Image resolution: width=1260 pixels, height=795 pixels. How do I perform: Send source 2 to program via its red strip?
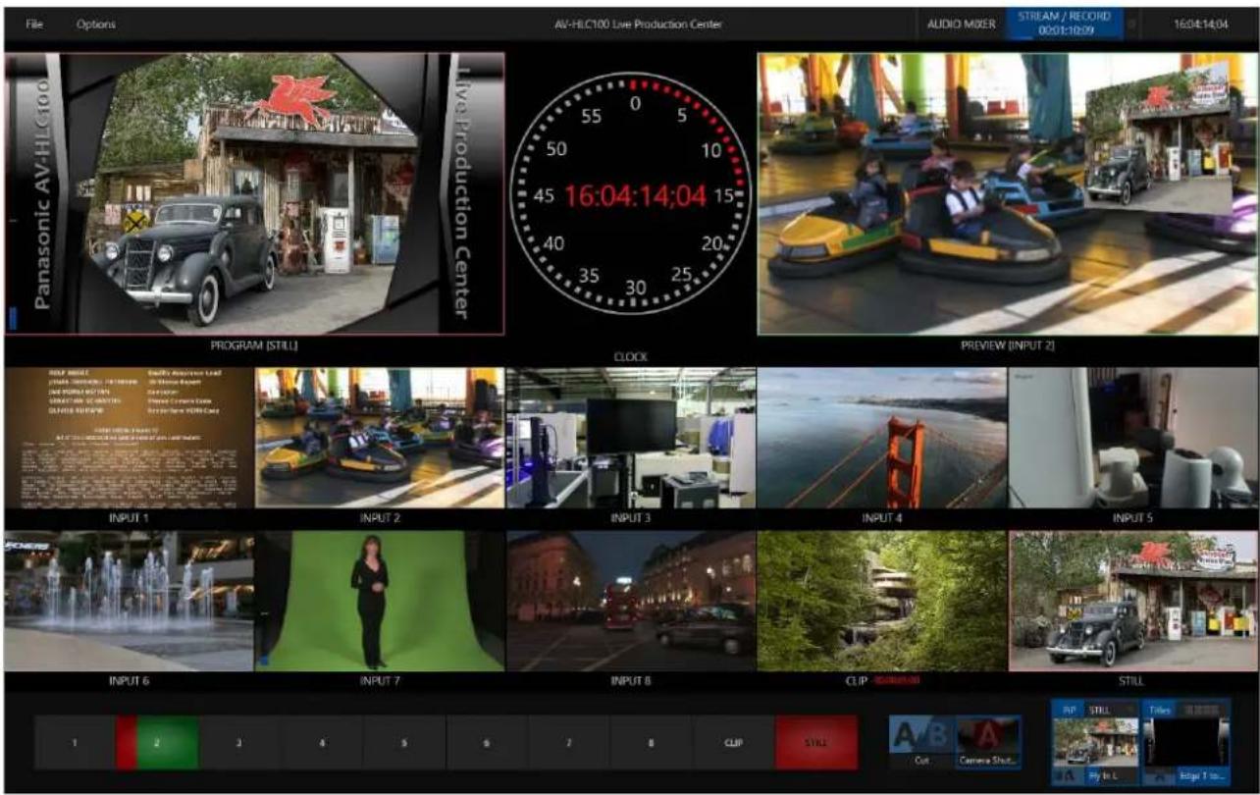coord(127,743)
